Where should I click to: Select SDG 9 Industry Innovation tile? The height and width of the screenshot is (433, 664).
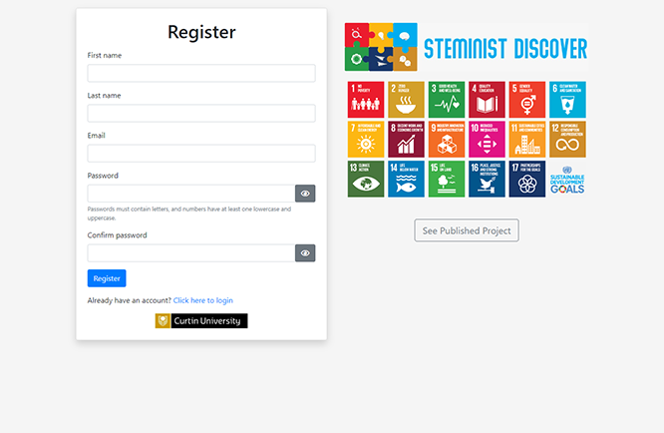pyautogui.click(x=447, y=140)
